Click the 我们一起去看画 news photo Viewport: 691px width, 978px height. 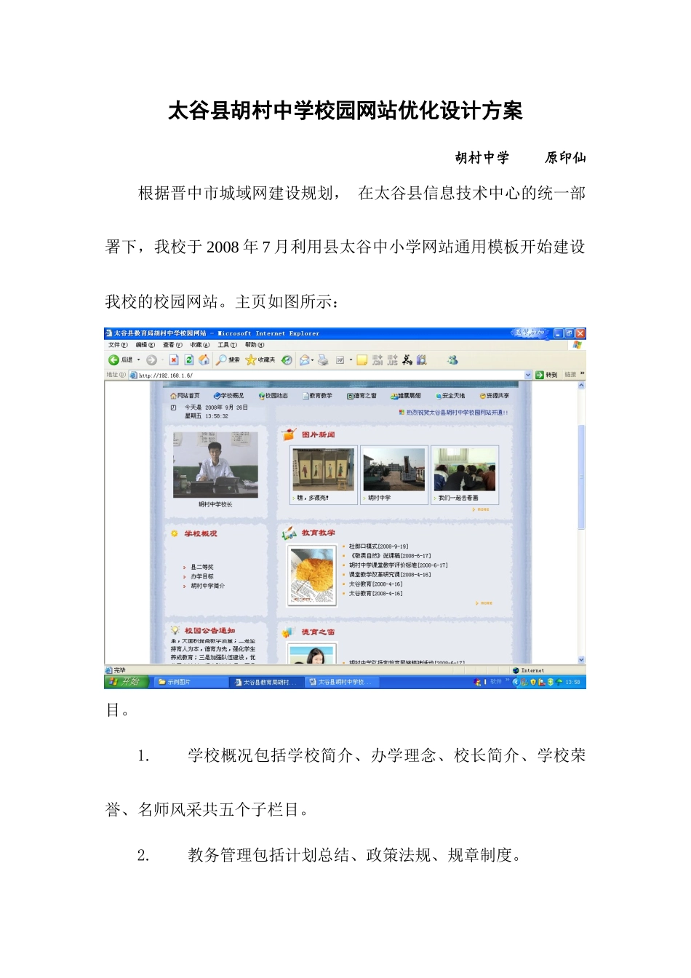[465, 469]
